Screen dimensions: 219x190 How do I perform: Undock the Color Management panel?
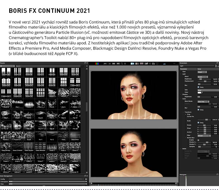(x=85, y=176)
